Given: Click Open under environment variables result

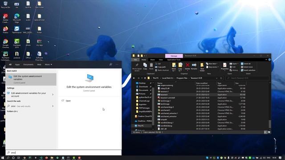Looking at the screenshot, I should tap(68, 101).
